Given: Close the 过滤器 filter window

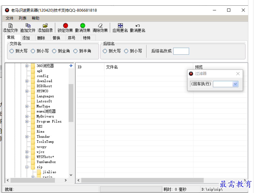Looking at the screenshot, I should (x=238, y=74).
